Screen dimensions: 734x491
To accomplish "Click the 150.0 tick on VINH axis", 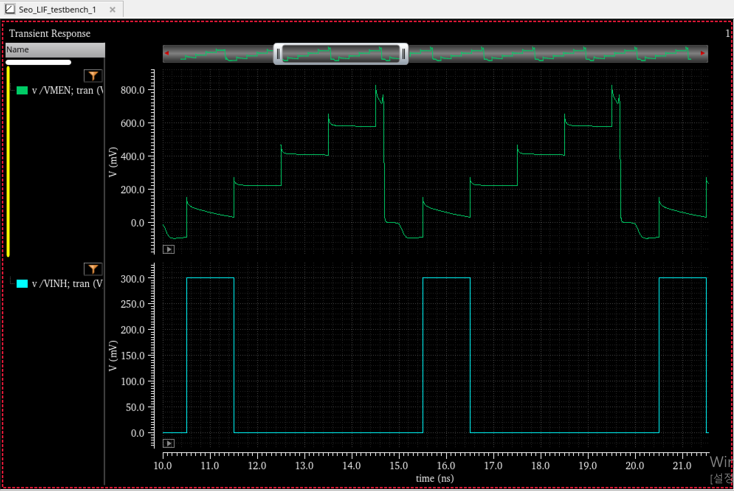I will click(133, 356).
